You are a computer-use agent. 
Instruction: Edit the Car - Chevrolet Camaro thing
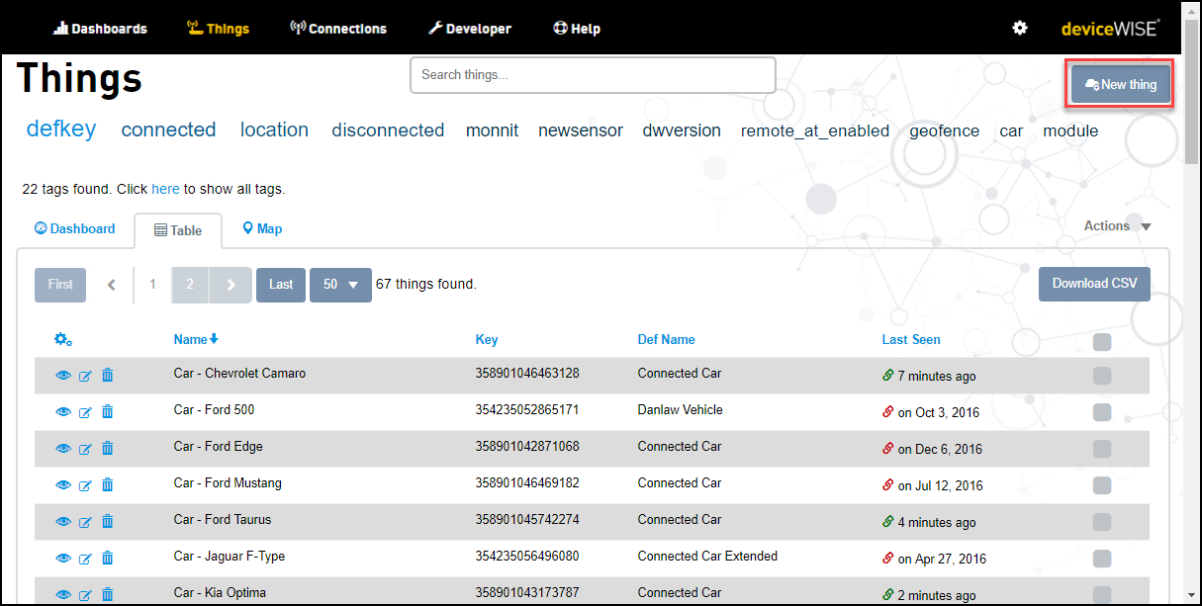(85, 376)
